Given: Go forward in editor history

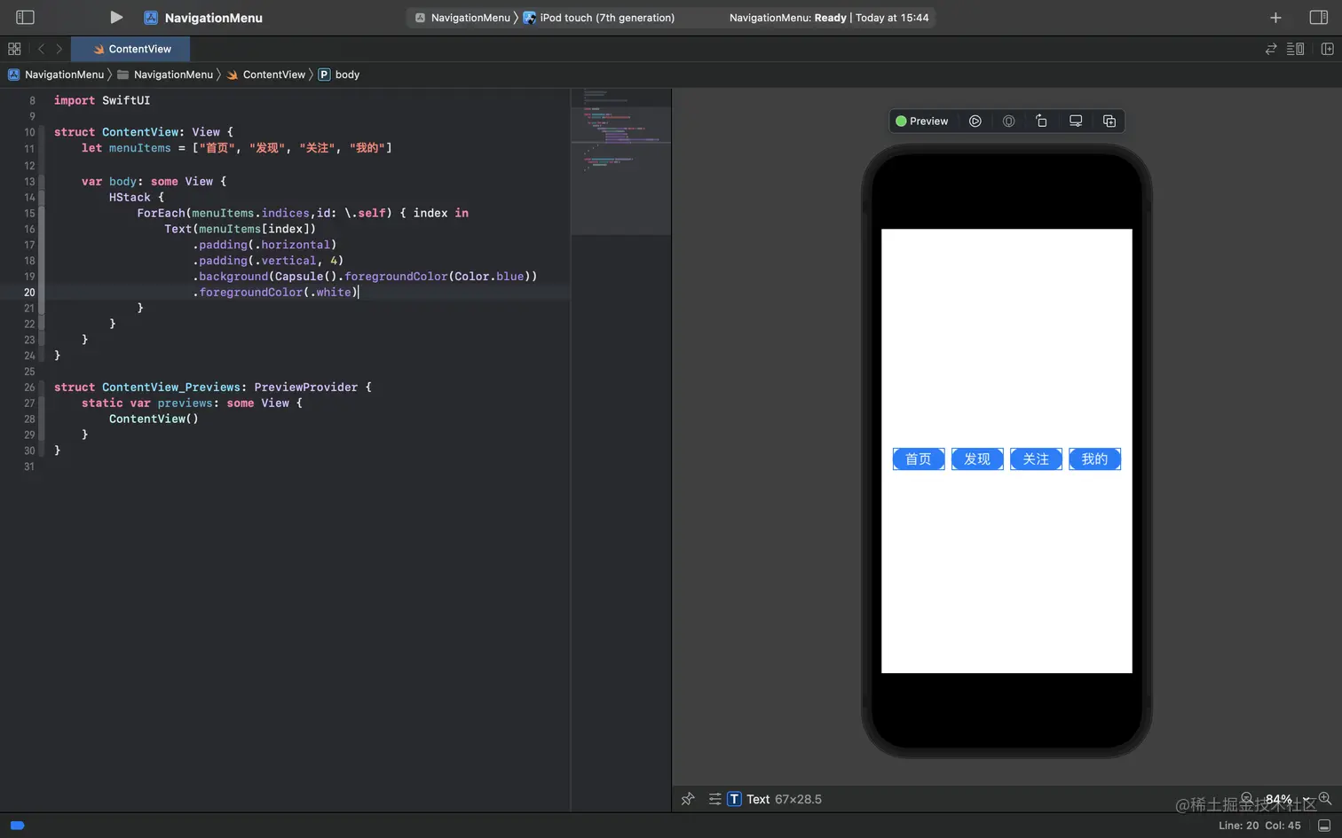Looking at the screenshot, I should [59, 49].
